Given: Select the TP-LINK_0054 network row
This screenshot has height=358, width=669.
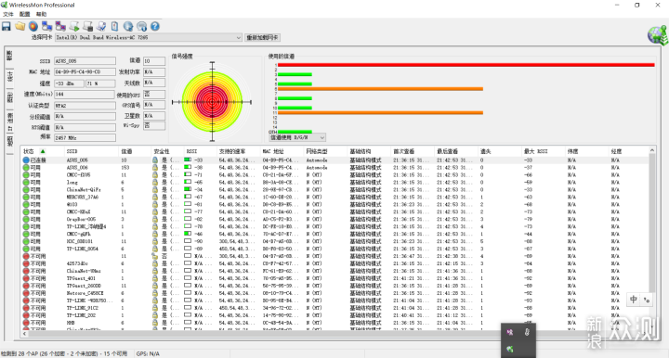Looking at the screenshot, I should 334,249.
